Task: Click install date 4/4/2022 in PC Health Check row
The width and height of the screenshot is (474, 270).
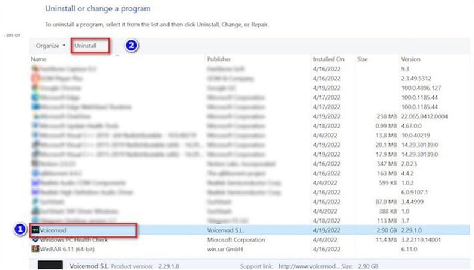Action: pos(325,240)
